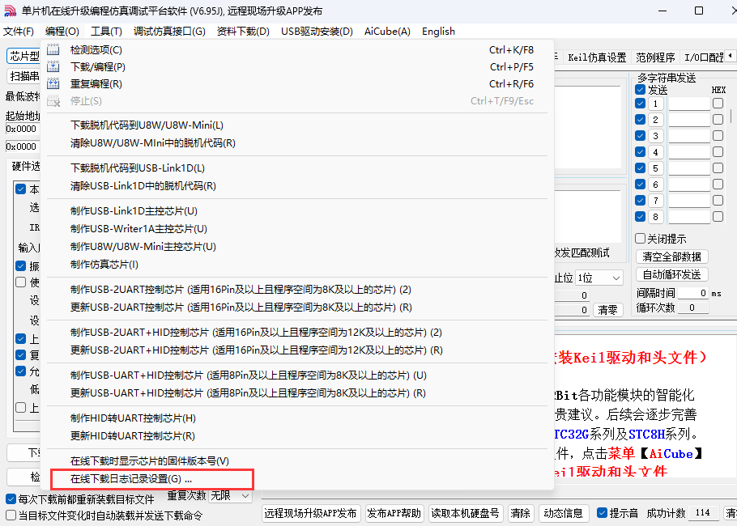Open the 工具(T) menu

point(106,32)
